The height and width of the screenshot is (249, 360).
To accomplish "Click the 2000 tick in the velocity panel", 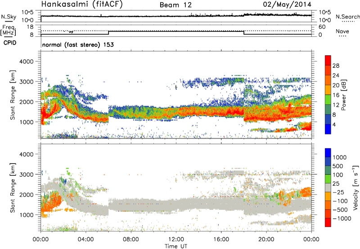I will coord(27,195).
